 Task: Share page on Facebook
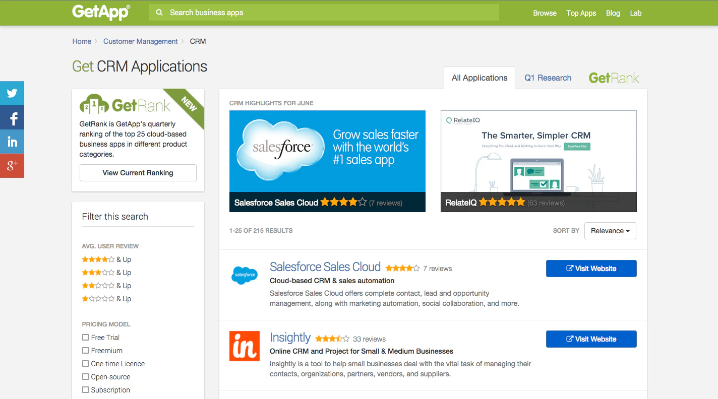pyautogui.click(x=12, y=117)
